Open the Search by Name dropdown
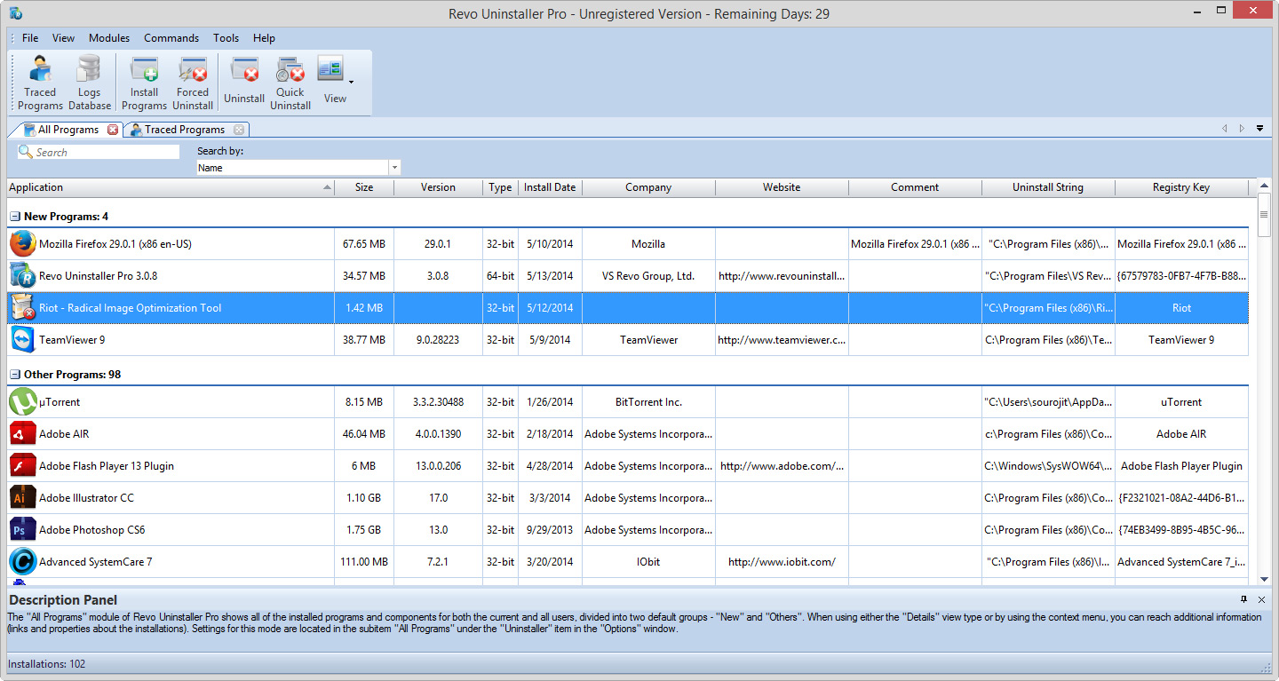Image resolution: width=1279 pixels, height=681 pixels. pos(394,168)
